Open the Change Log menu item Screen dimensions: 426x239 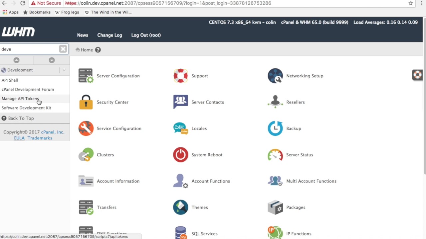click(109, 35)
